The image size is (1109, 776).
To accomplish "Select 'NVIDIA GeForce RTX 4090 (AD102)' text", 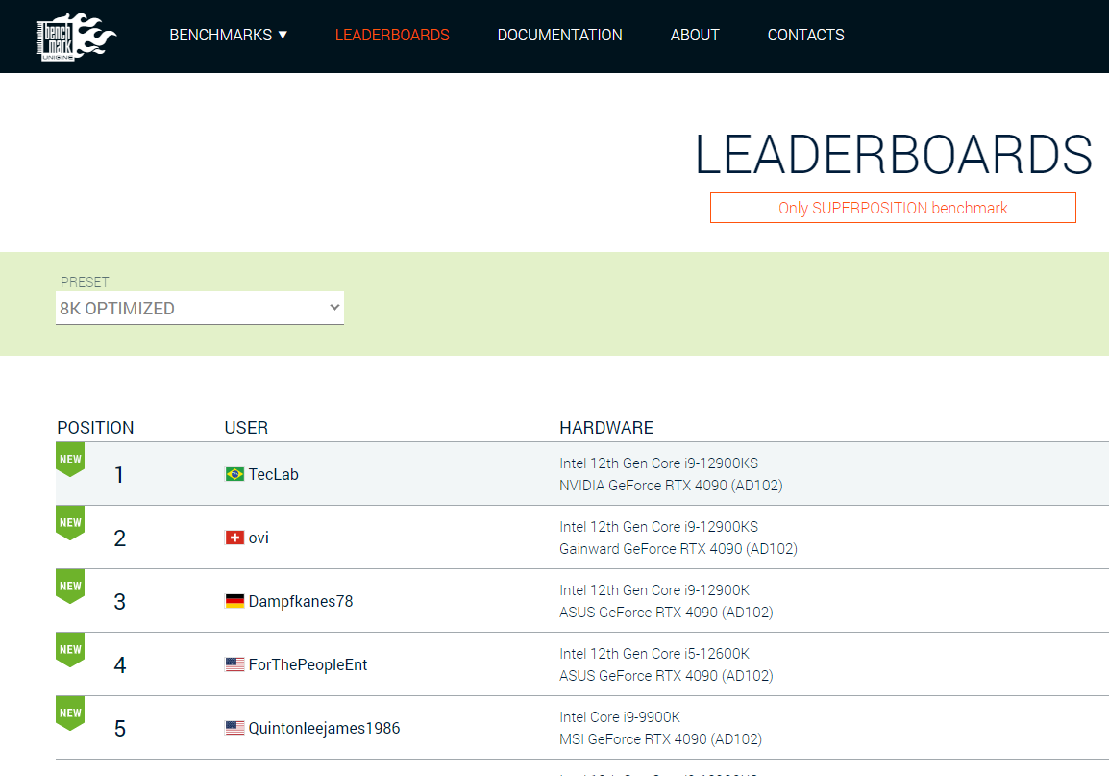I will (671, 486).
